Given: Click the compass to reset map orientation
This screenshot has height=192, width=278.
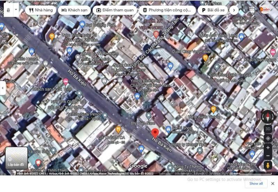Looking at the screenshot, I should tap(268, 117).
